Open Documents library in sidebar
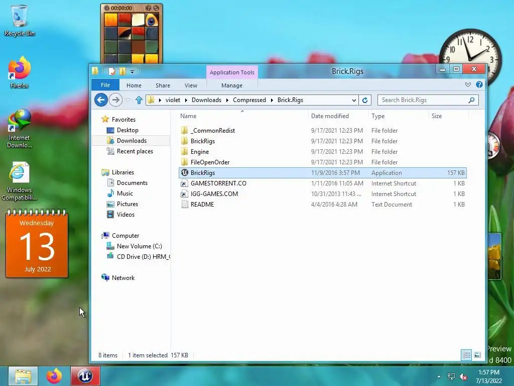The image size is (514, 386). (132, 183)
